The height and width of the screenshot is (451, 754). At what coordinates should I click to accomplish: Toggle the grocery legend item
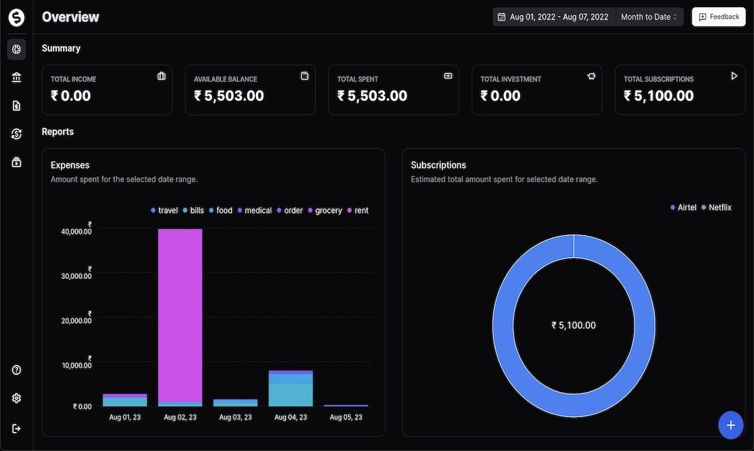pos(325,211)
